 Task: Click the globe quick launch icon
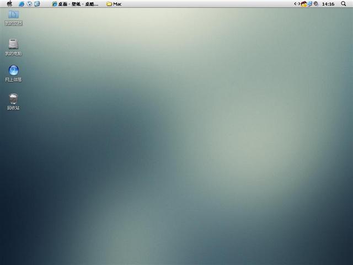[29, 4]
